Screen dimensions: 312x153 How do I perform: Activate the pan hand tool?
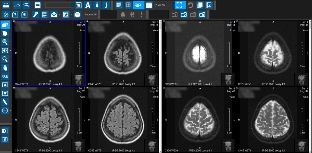(x=5, y=67)
